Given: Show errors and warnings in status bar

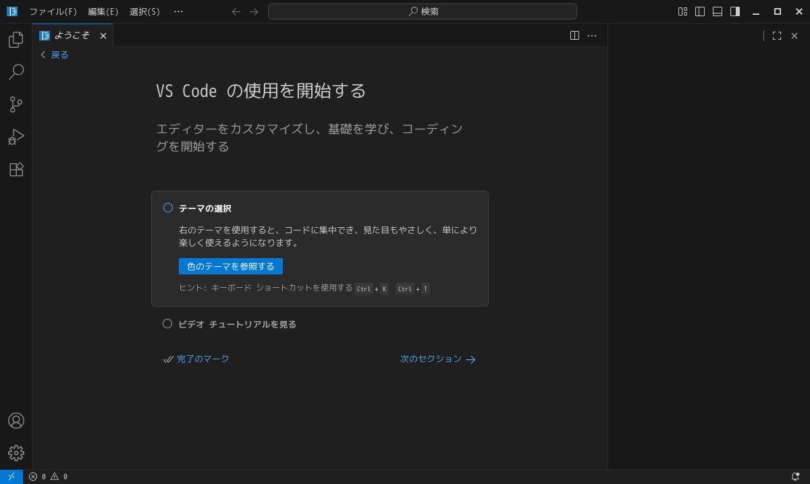Looking at the screenshot, I should (48, 477).
